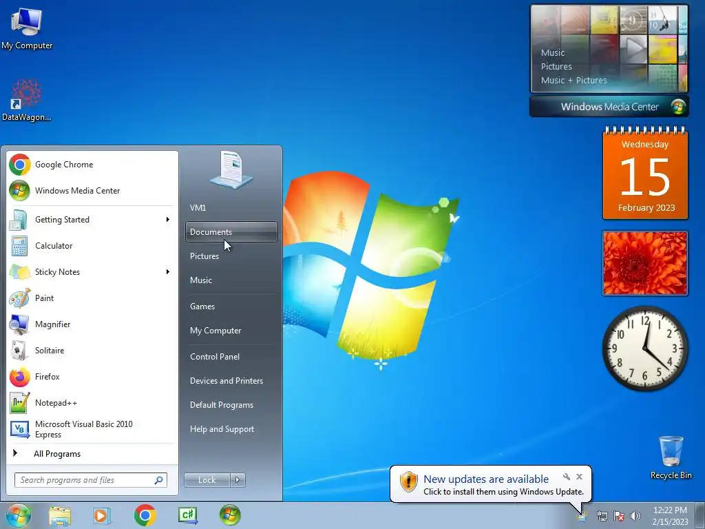This screenshot has width=705, height=529.
Task: Click the taskbar clock and date
Action: click(x=670, y=516)
